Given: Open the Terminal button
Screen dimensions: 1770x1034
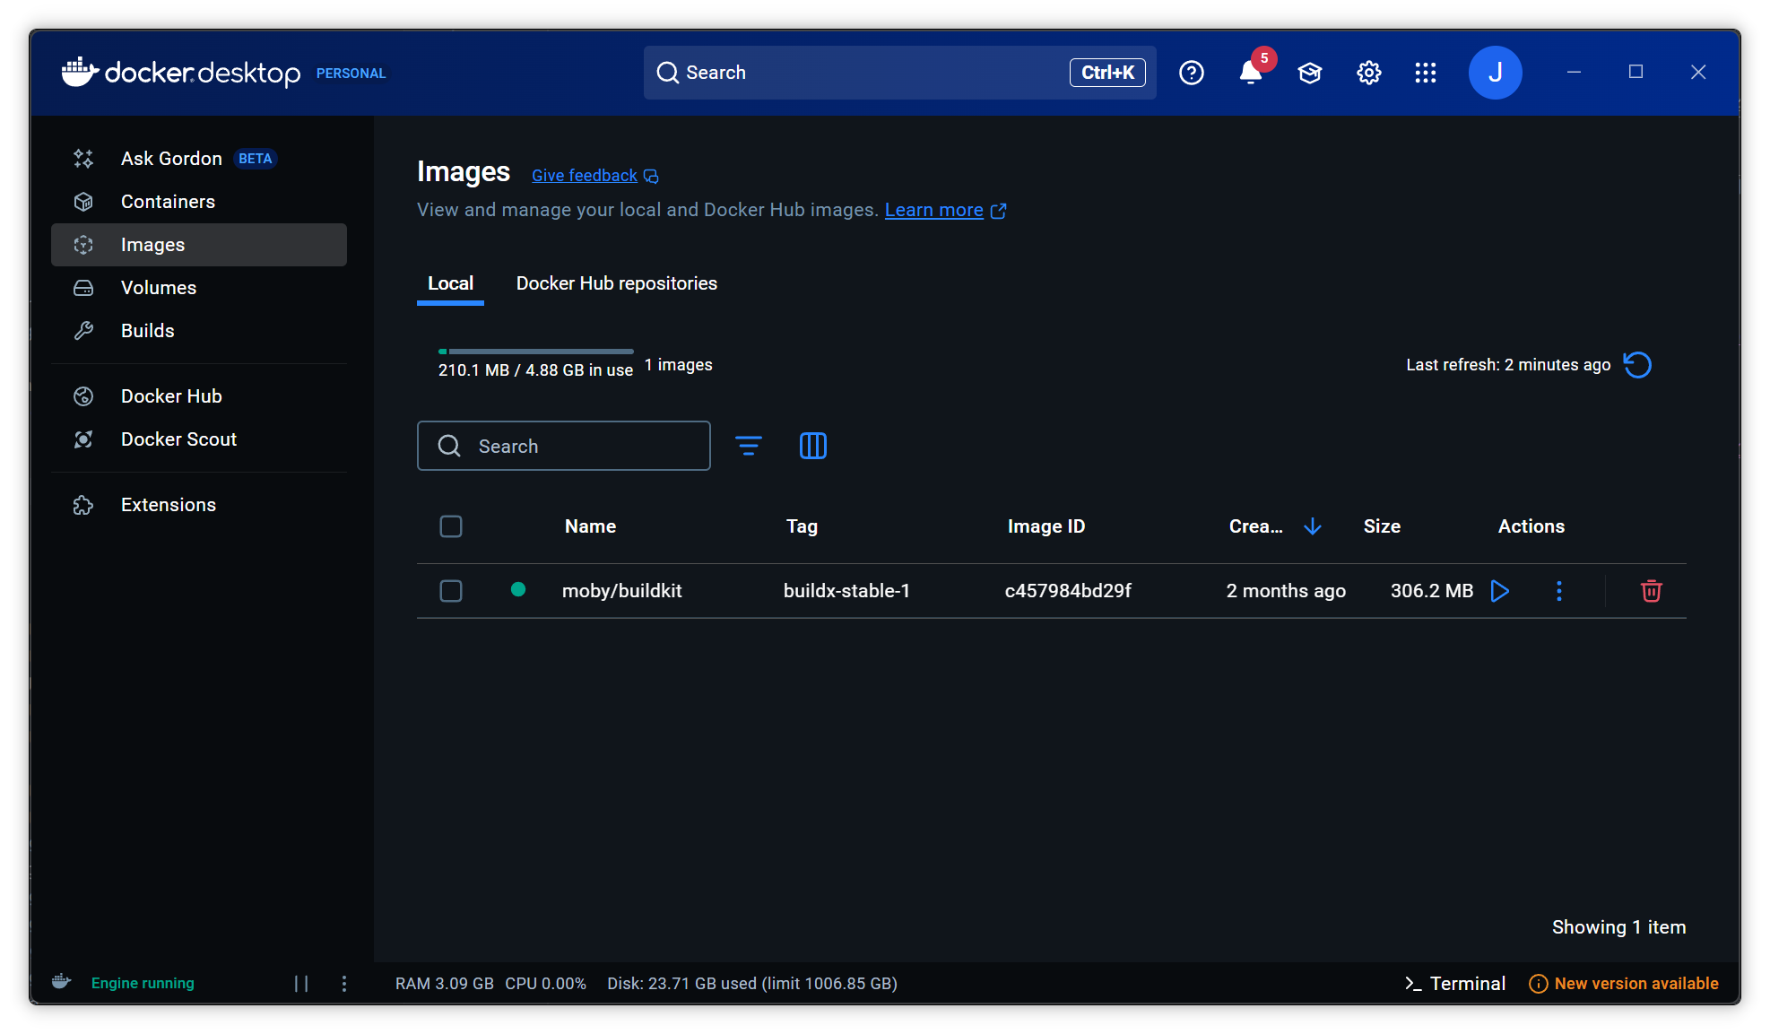Looking at the screenshot, I should pos(1455,984).
